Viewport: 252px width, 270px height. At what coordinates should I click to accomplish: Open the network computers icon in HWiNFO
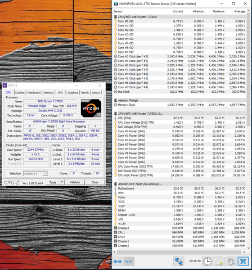tap(178, 261)
